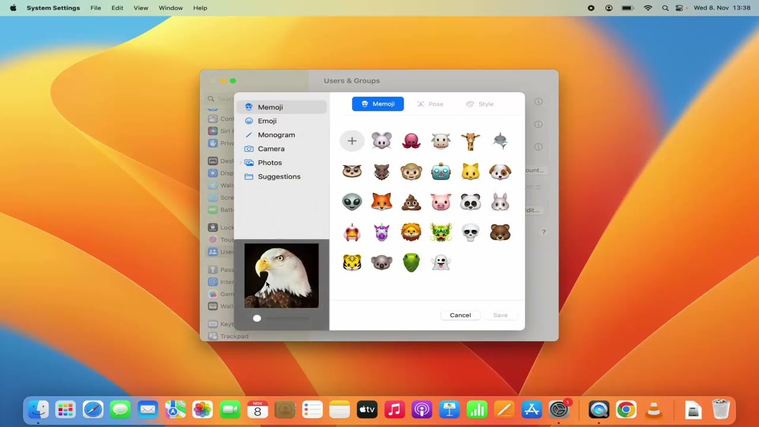The width and height of the screenshot is (759, 427).
Task: Click the eagle profile picture preview
Action: pyautogui.click(x=282, y=276)
